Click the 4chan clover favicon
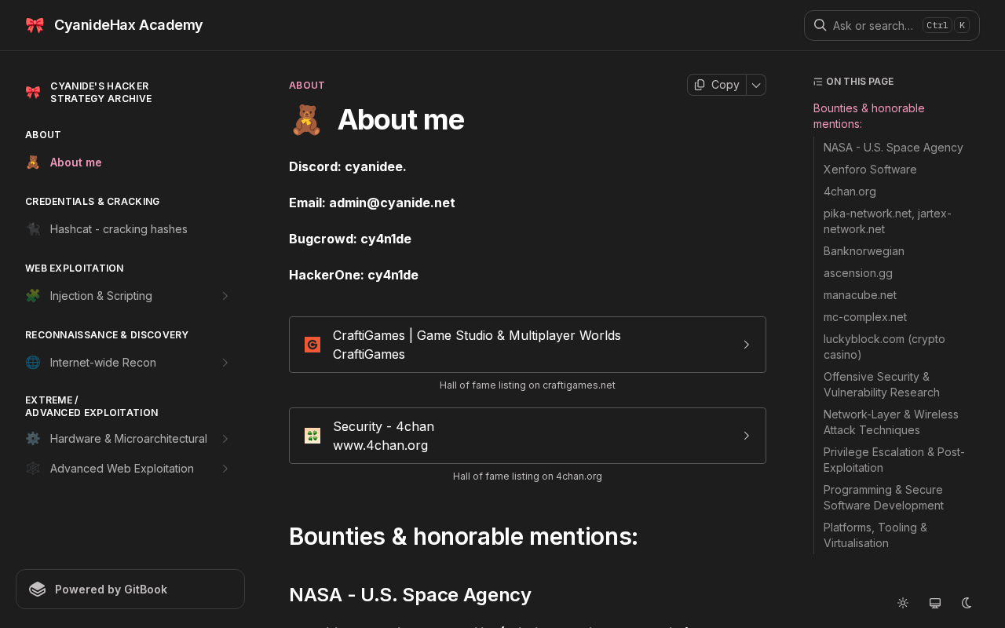Image resolution: width=1005 pixels, height=628 pixels. click(312, 436)
